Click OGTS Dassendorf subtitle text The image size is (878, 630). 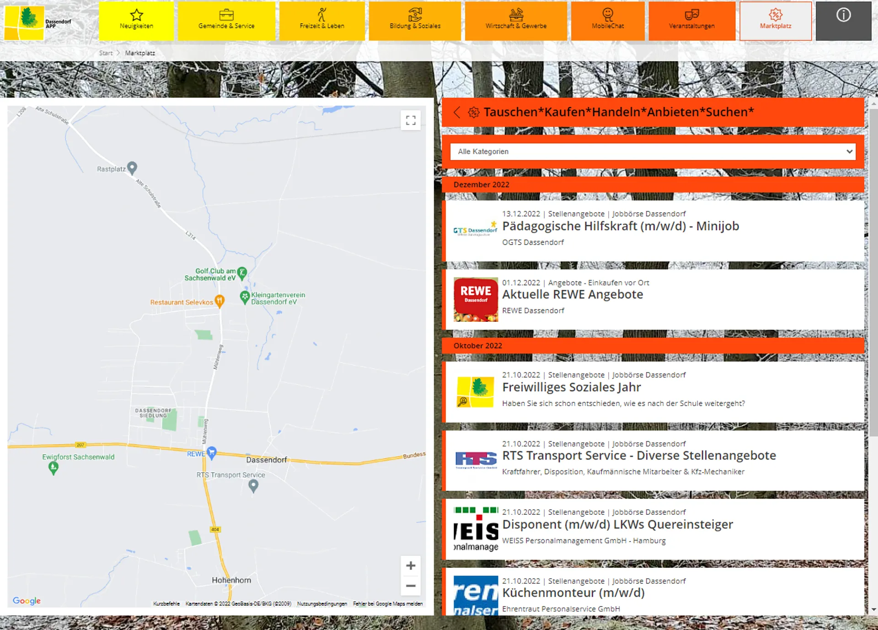[533, 242]
